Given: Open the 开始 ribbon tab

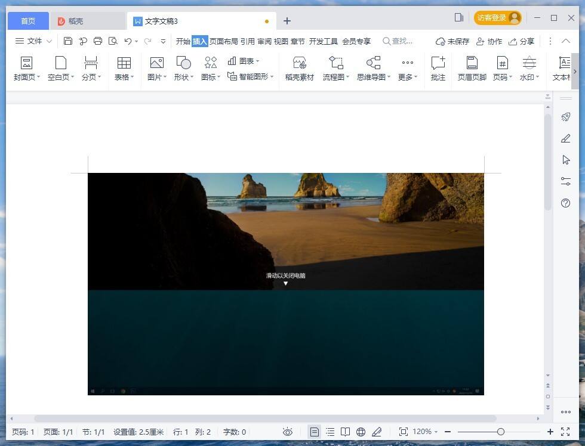Looking at the screenshot, I should pyautogui.click(x=183, y=41).
